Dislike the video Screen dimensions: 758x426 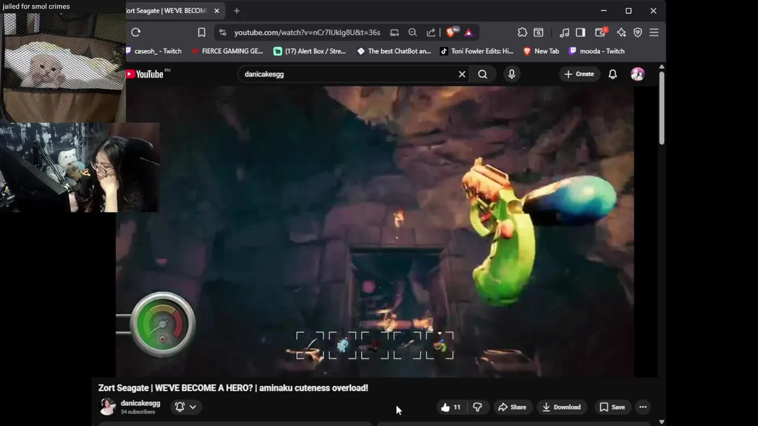coord(477,407)
